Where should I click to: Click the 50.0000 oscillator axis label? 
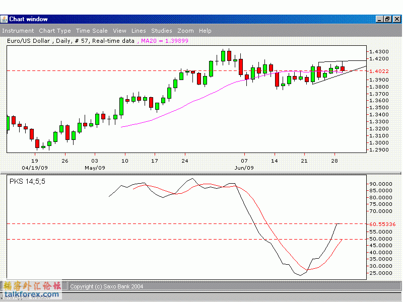click(x=381, y=239)
